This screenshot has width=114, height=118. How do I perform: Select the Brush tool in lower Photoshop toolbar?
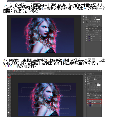click(x=8, y=87)
